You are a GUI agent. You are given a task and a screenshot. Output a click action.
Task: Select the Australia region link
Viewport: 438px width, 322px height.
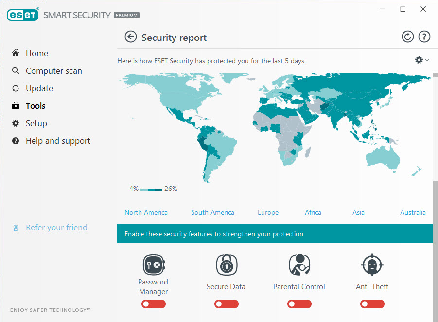pos(413,212)
